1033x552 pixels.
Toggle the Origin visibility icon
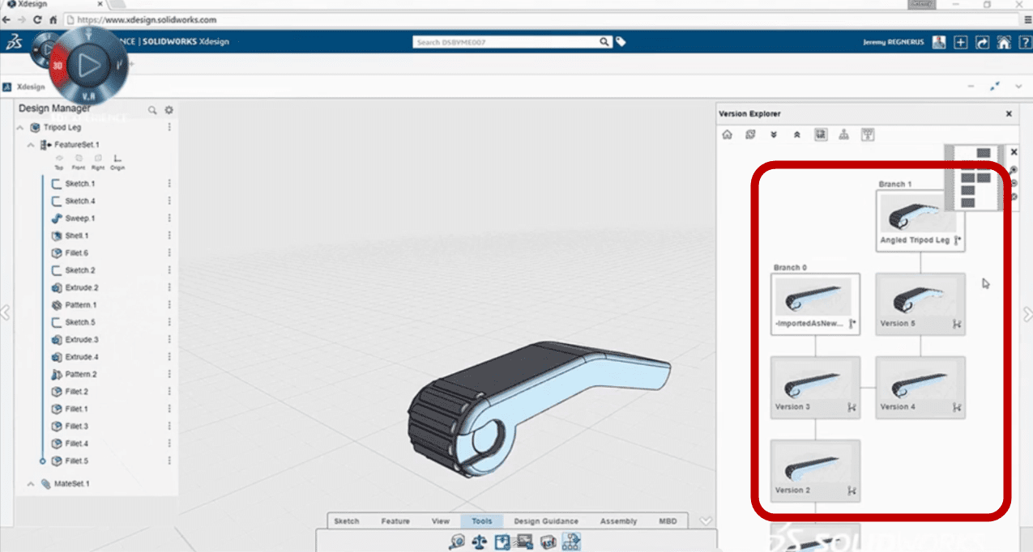[117, 159]
